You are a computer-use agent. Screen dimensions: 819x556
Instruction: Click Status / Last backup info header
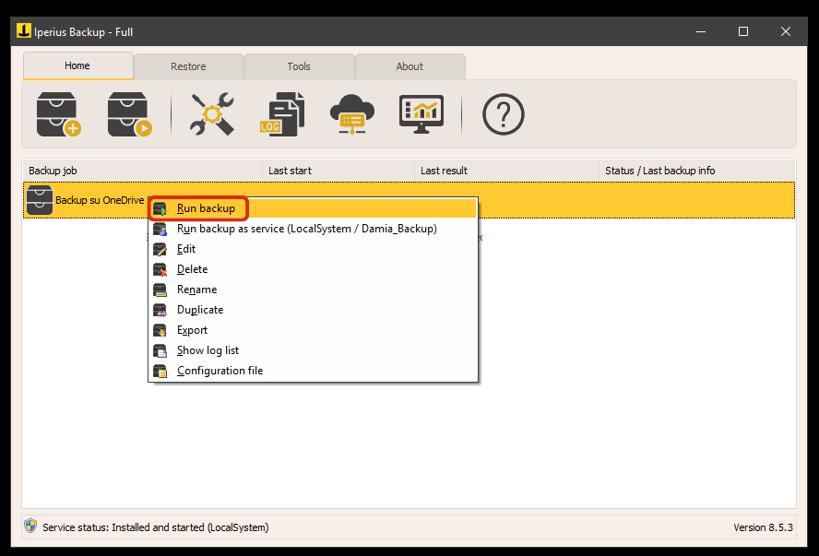coord(697,171)
